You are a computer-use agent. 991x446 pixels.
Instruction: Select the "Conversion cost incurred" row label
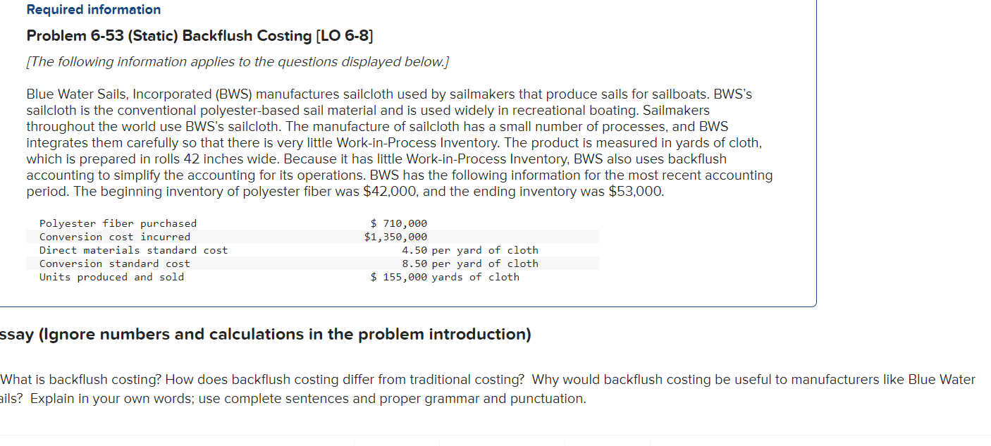click(115, 237)
